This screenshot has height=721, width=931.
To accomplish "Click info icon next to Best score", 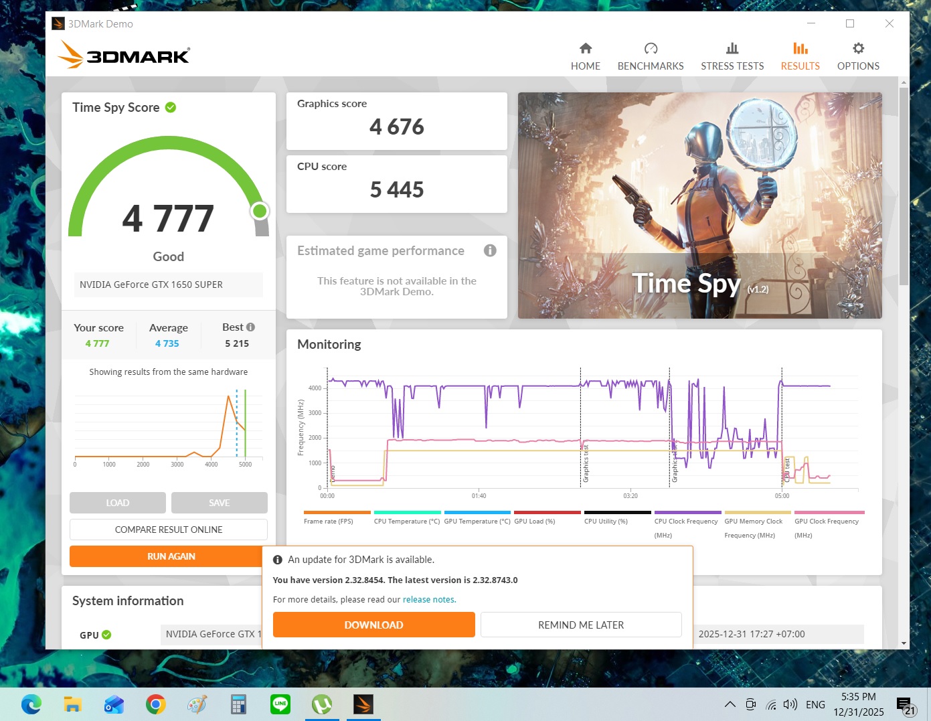I will tap(251, 327).
